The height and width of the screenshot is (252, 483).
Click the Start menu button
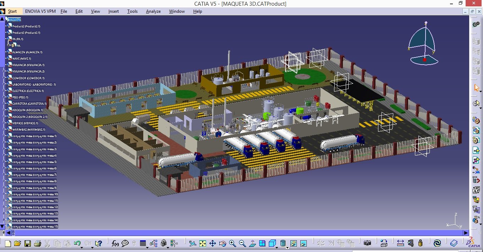(12, 11)
